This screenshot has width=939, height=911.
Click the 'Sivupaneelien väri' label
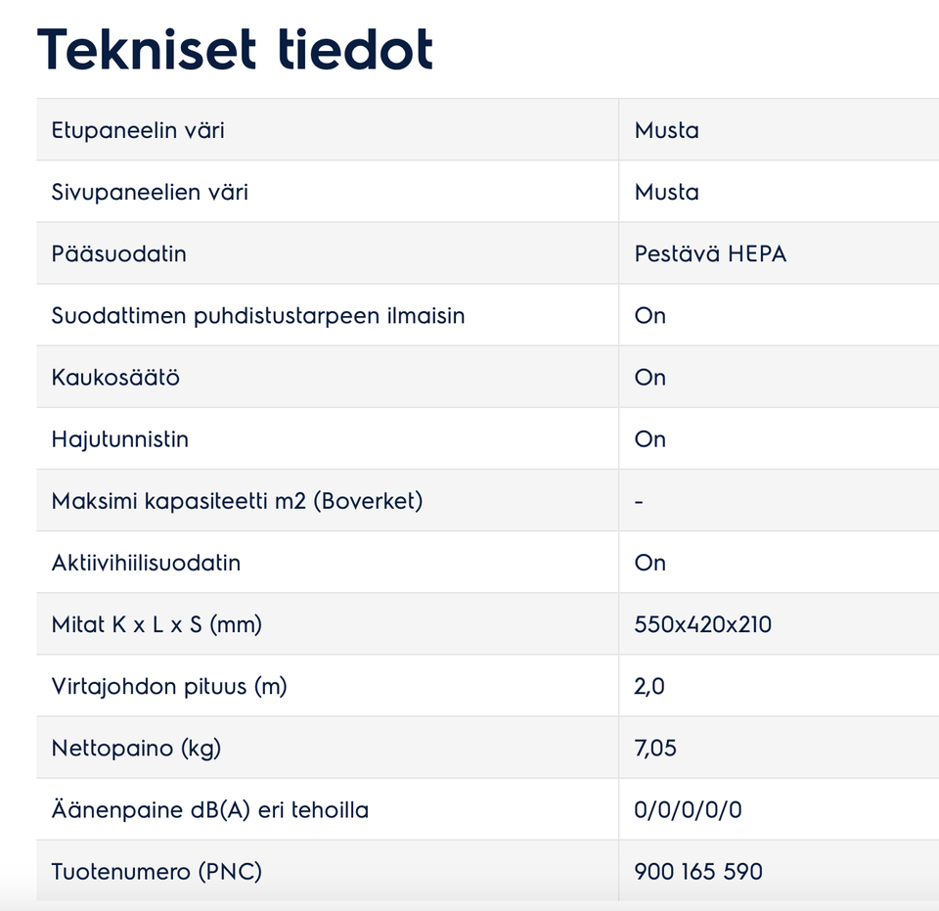pyautogui.click(x=150, y=192)
